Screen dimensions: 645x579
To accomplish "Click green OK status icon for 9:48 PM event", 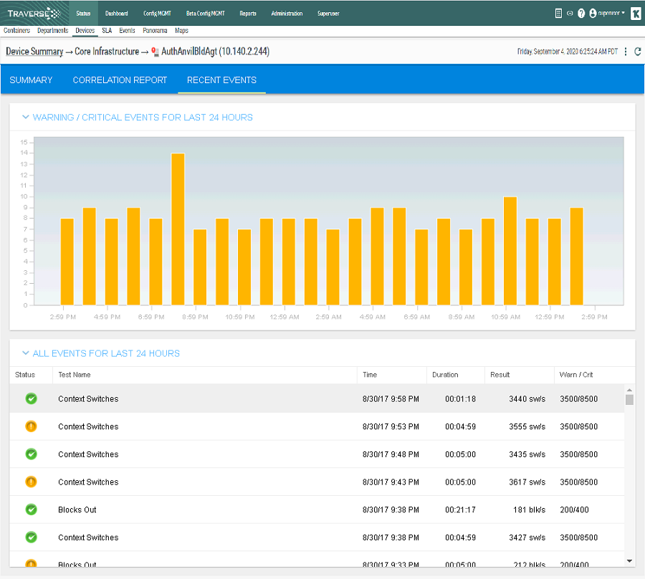I will [32, 454].
